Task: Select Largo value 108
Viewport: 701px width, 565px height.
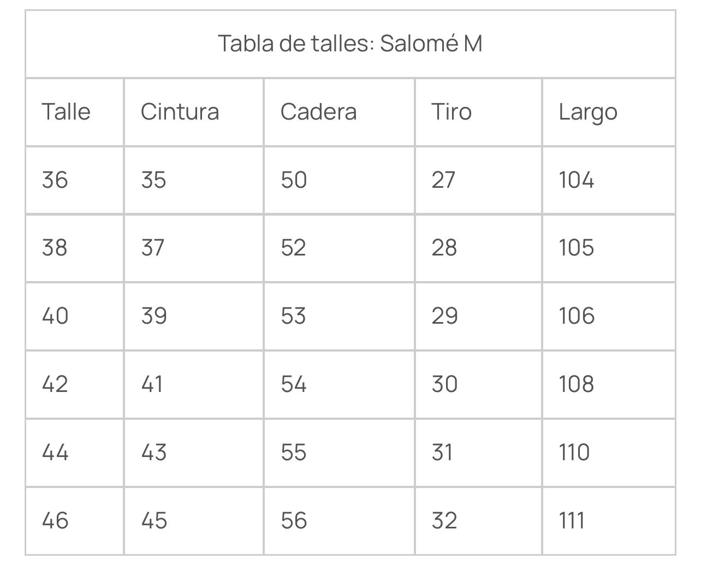Action: click(x=576, y=384)
